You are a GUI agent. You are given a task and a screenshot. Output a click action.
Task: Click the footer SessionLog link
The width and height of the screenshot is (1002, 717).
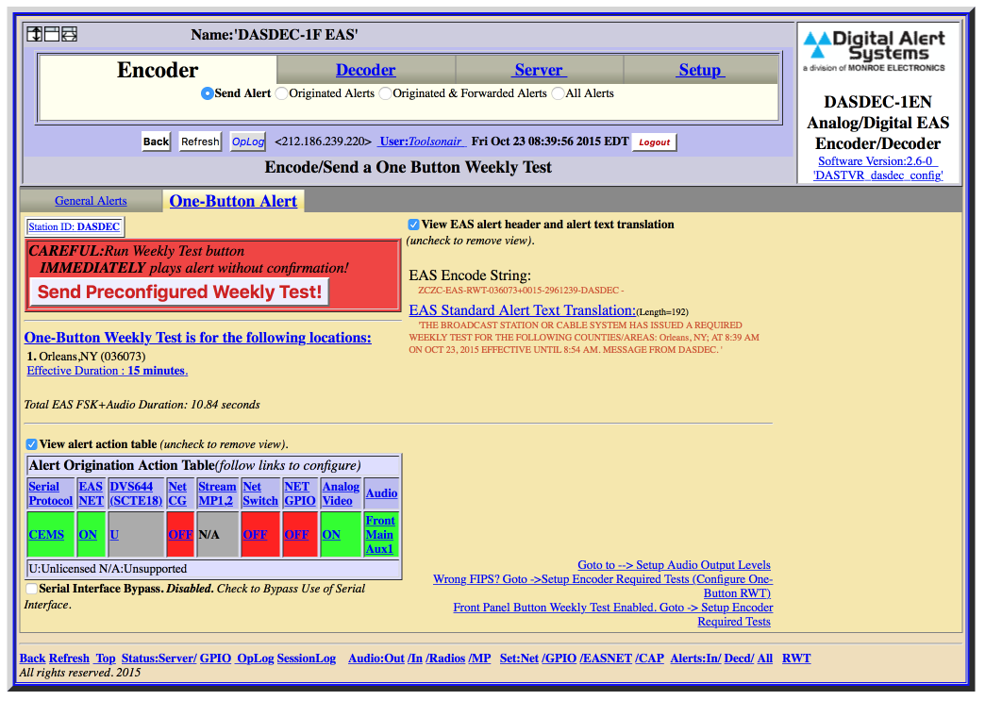point(306,659)
